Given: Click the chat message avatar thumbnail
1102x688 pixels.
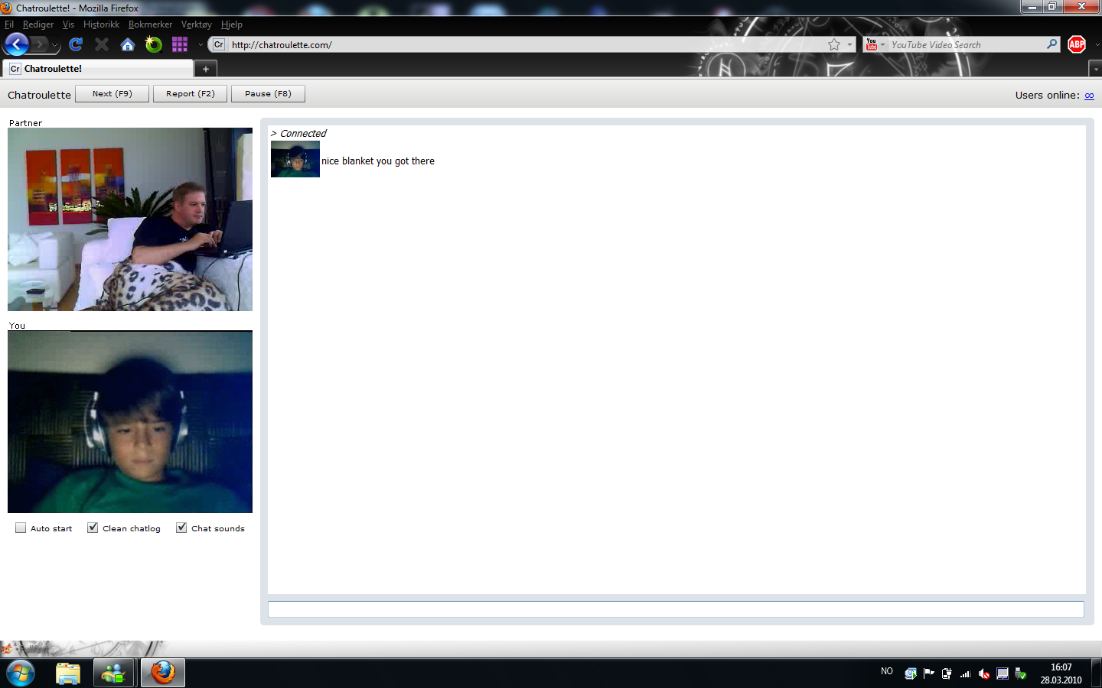Looking at the screenshot, I should tap(295, 159).
